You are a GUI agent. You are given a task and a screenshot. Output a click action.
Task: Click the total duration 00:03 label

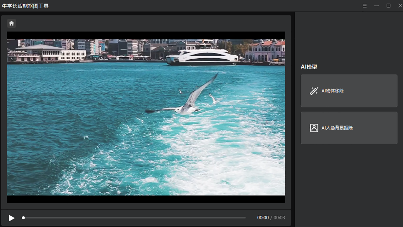point(279,218)
